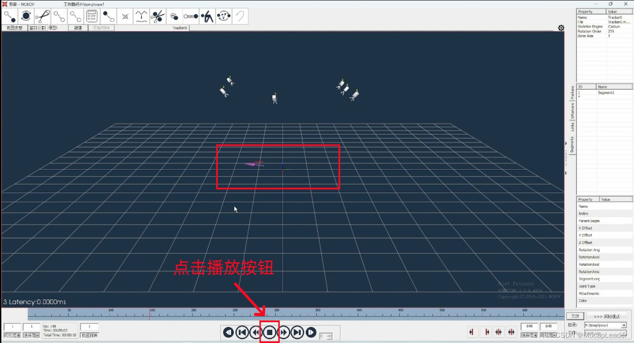This screenshot has width=634, height=343.
Task: Select the Segment1 row in segment list
Action: [x=604, y=93]
